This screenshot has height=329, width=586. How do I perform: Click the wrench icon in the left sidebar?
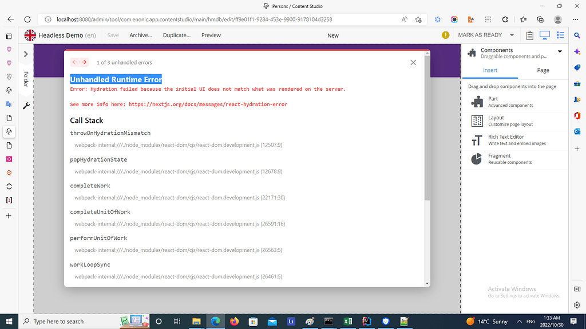pyautogui.click(x=26, y=105)
